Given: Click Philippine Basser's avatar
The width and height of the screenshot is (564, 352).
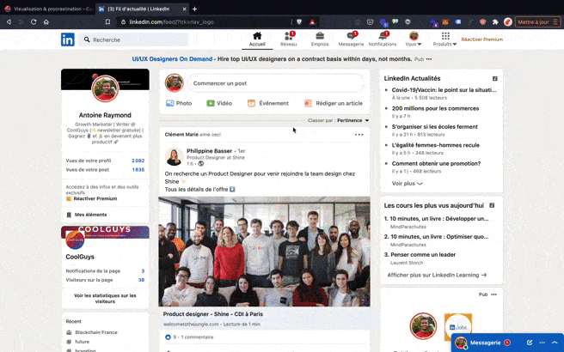Looking at the screenshot, I should [x=174, y=157].
